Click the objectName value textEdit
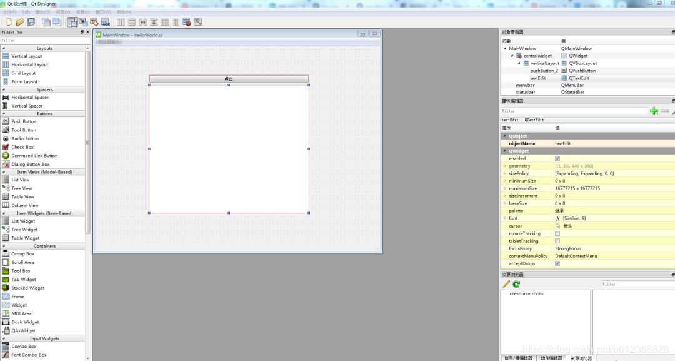The height and width of the screenshot is (361, 675). tap(562, 143)
